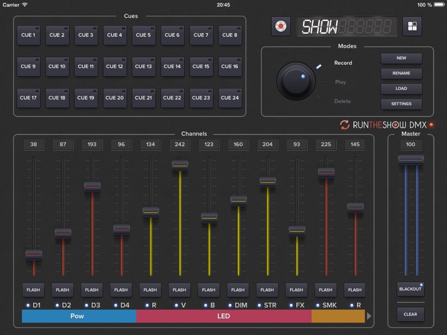
Task: Trigger CUE 8
Action: click(x=230, y=35)
